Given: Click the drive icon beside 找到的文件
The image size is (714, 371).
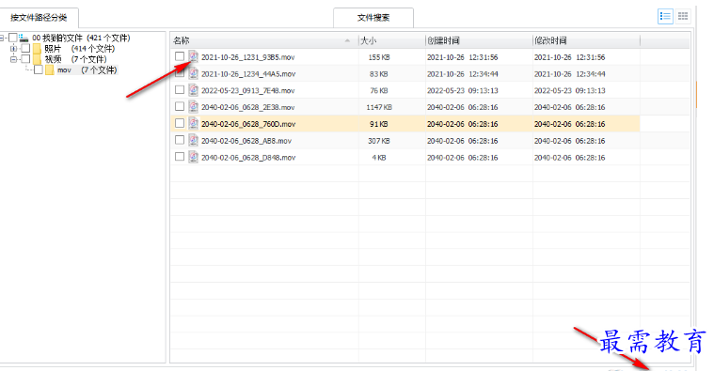Looking at the screenshot, I should click(24, 38).
